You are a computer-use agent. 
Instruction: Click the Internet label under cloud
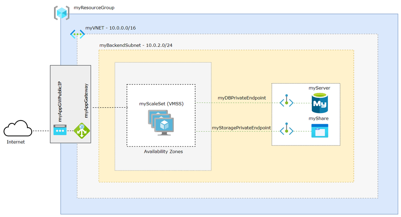point(16,142)
